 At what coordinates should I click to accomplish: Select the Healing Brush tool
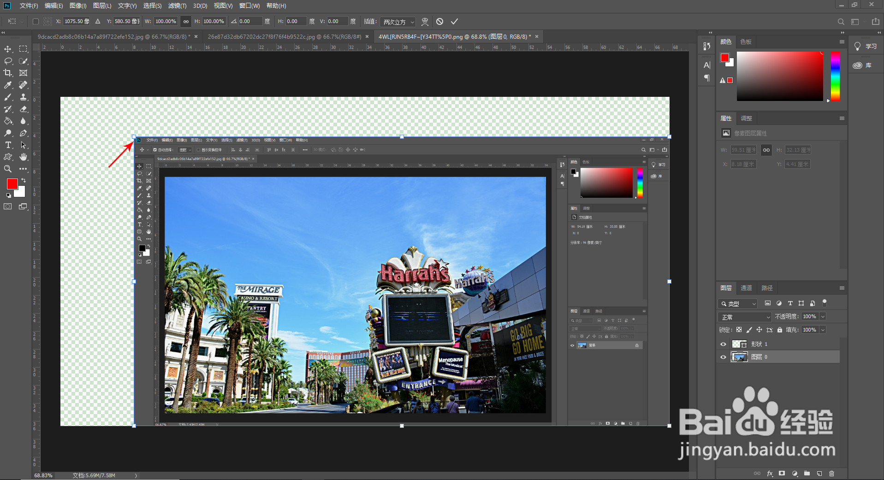coord(23,85)
